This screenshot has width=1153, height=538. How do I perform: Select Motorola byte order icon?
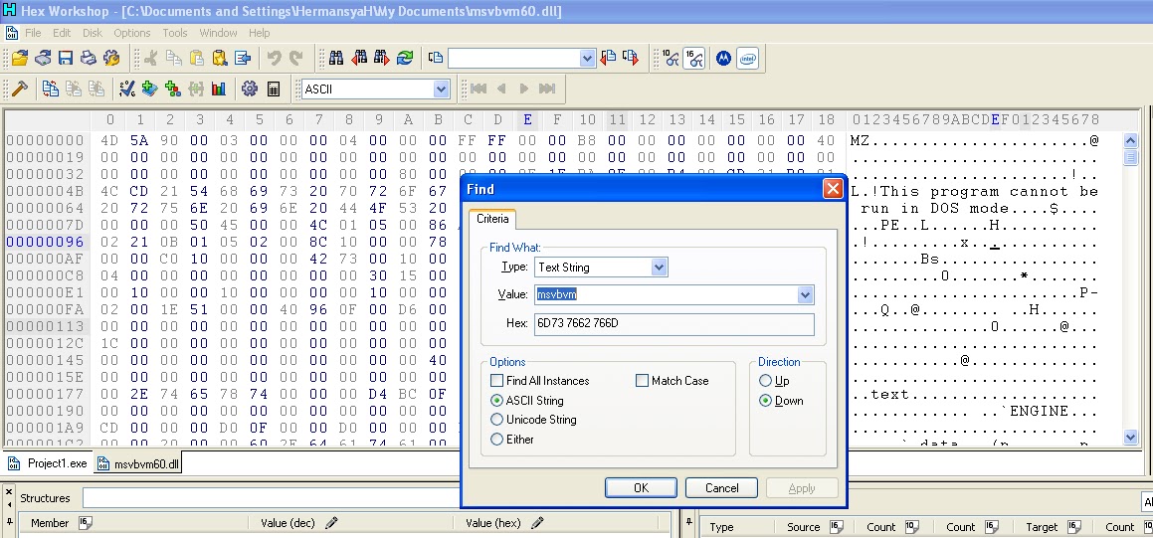(x=723, y=58)
